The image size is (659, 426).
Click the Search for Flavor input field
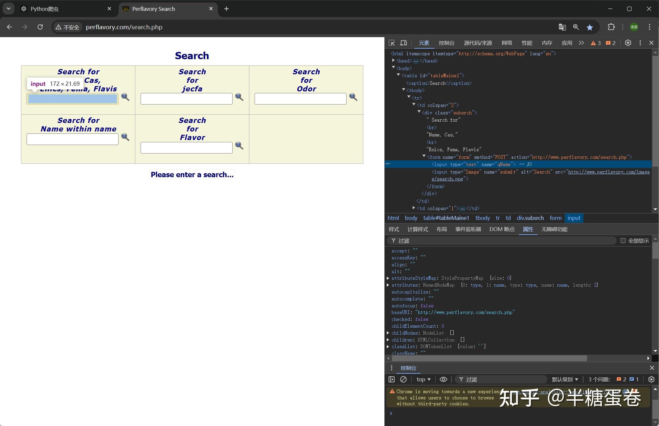point(186,147)
